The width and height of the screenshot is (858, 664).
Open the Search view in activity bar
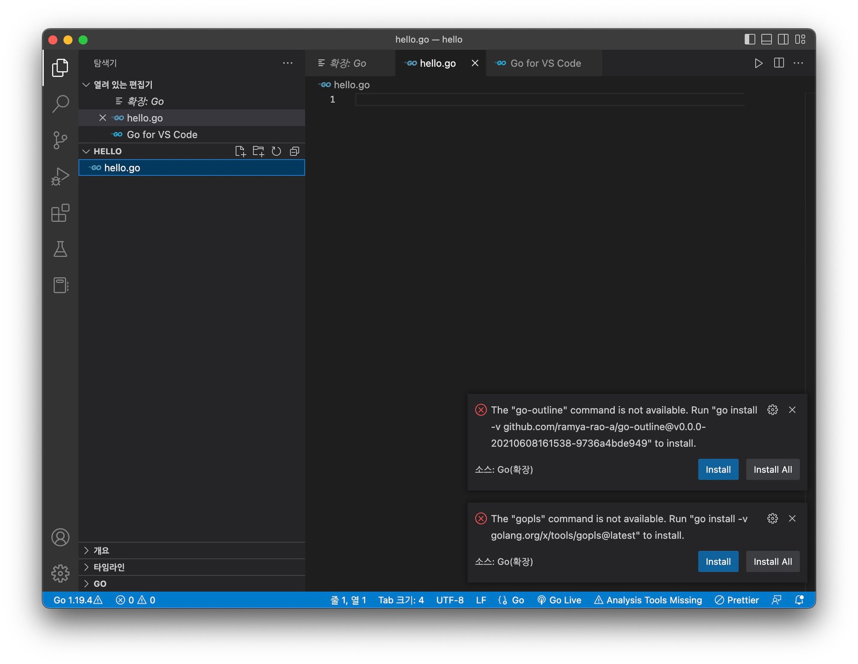tap(60, 103)
